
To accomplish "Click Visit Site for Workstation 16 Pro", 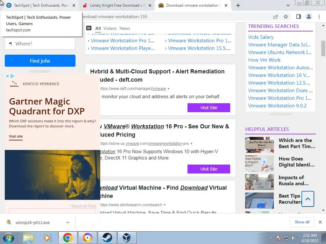I will click(x=209, y=169).
